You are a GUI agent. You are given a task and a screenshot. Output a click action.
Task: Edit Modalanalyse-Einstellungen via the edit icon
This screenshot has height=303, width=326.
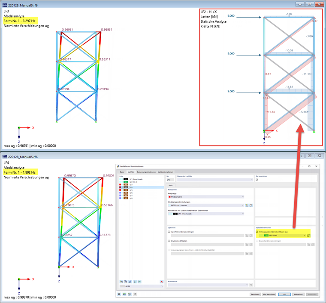pos(251,205)
